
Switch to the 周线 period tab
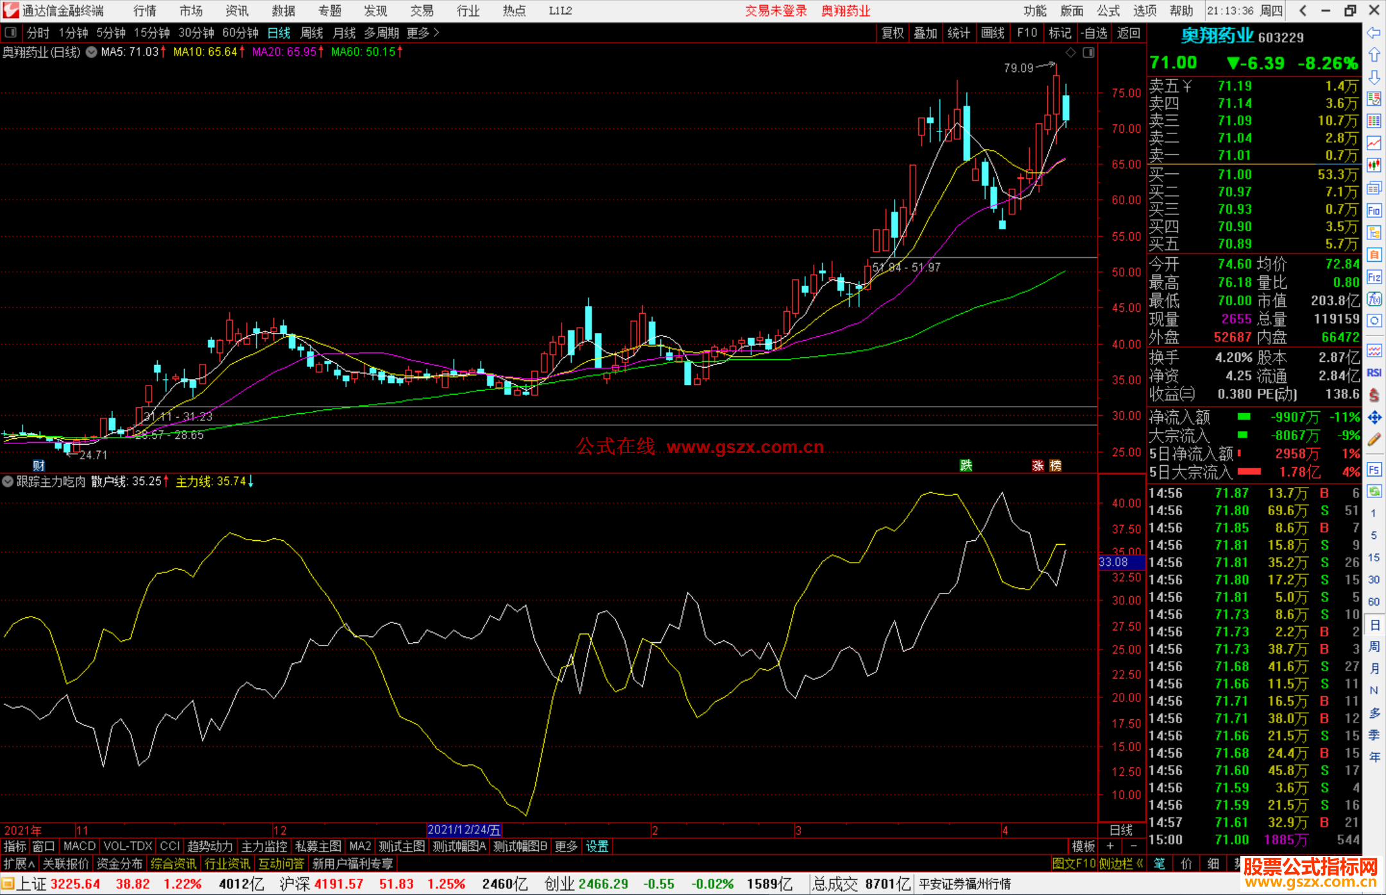[312, 33]
